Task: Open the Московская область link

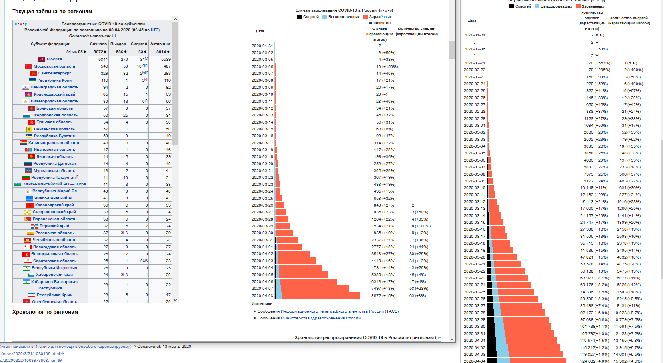Action: pos(54,66)
